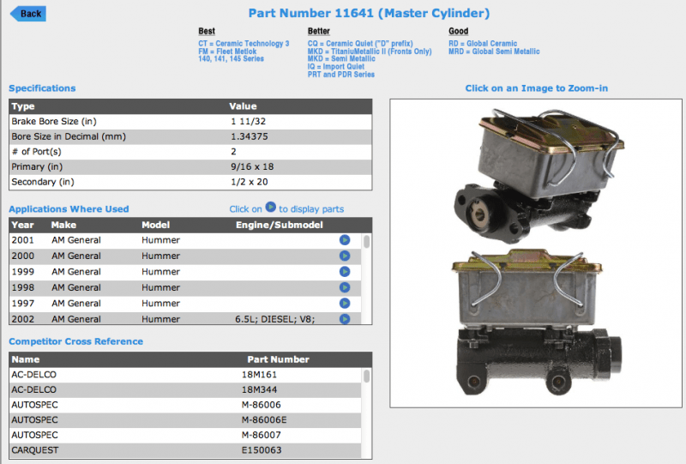Open IQ = Import Quiet link
The width and height of the screenshot is (686, 464).
click(335, 67)
